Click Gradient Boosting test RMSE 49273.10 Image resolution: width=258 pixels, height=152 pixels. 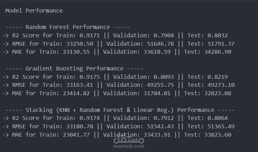[x=221, y=85]
